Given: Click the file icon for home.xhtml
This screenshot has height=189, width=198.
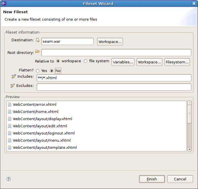Looking at the screenshot, I should pos(10,112).
